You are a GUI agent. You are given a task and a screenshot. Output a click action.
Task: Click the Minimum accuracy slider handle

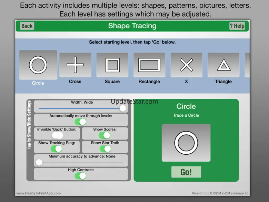point(39,162)
